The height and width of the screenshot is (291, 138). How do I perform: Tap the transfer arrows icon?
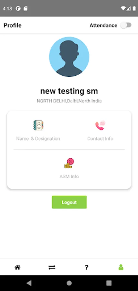pos(52,267)
